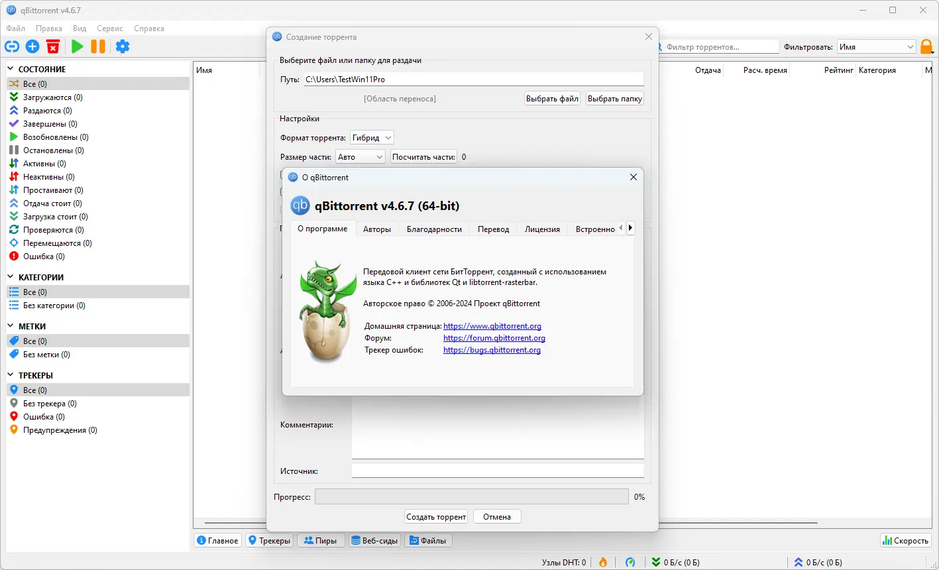Image resolution: width=939 pixels, height=570 pixels.
Task: Click the Выбрать папку button
Action: click(x=615, y=99)
